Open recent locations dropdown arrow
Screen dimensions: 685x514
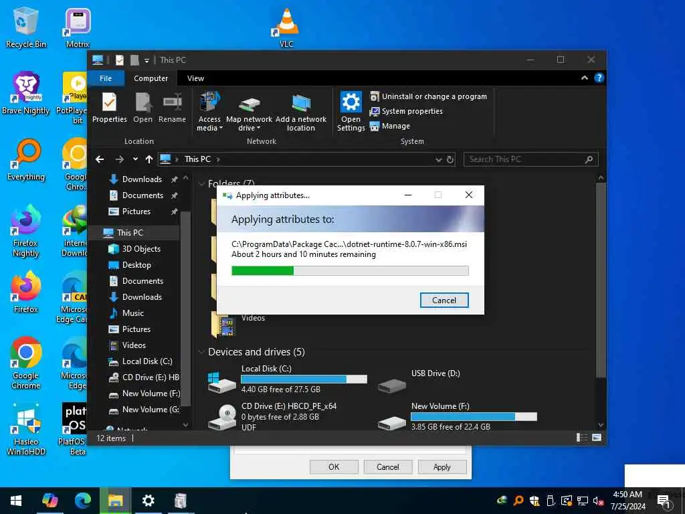point(135,159)
